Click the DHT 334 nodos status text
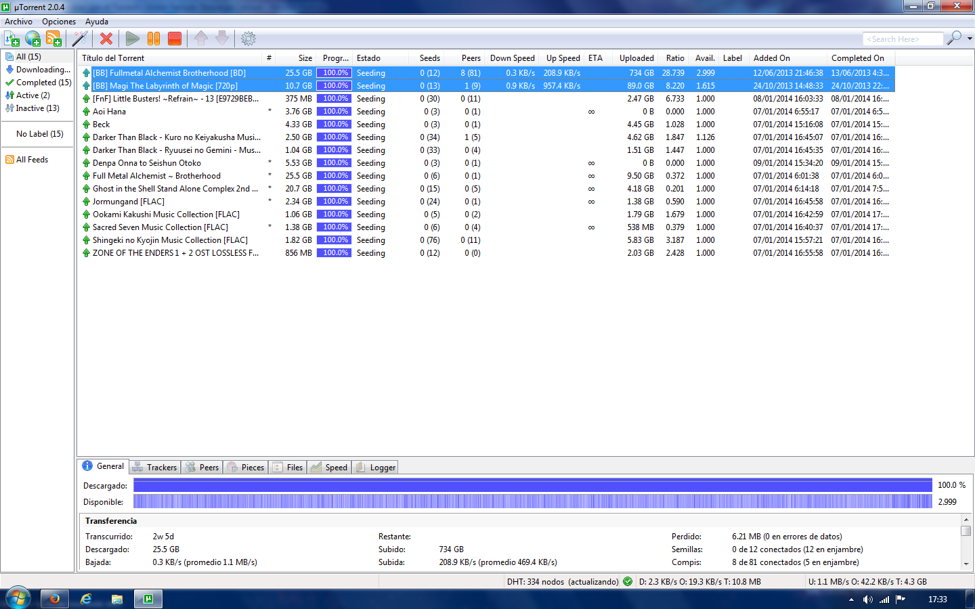Screen dimensions: 975x609 pos(563,582)
